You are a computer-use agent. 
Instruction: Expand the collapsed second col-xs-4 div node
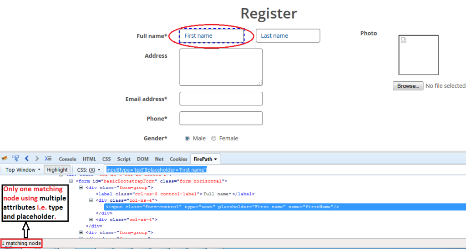point(91,219)
